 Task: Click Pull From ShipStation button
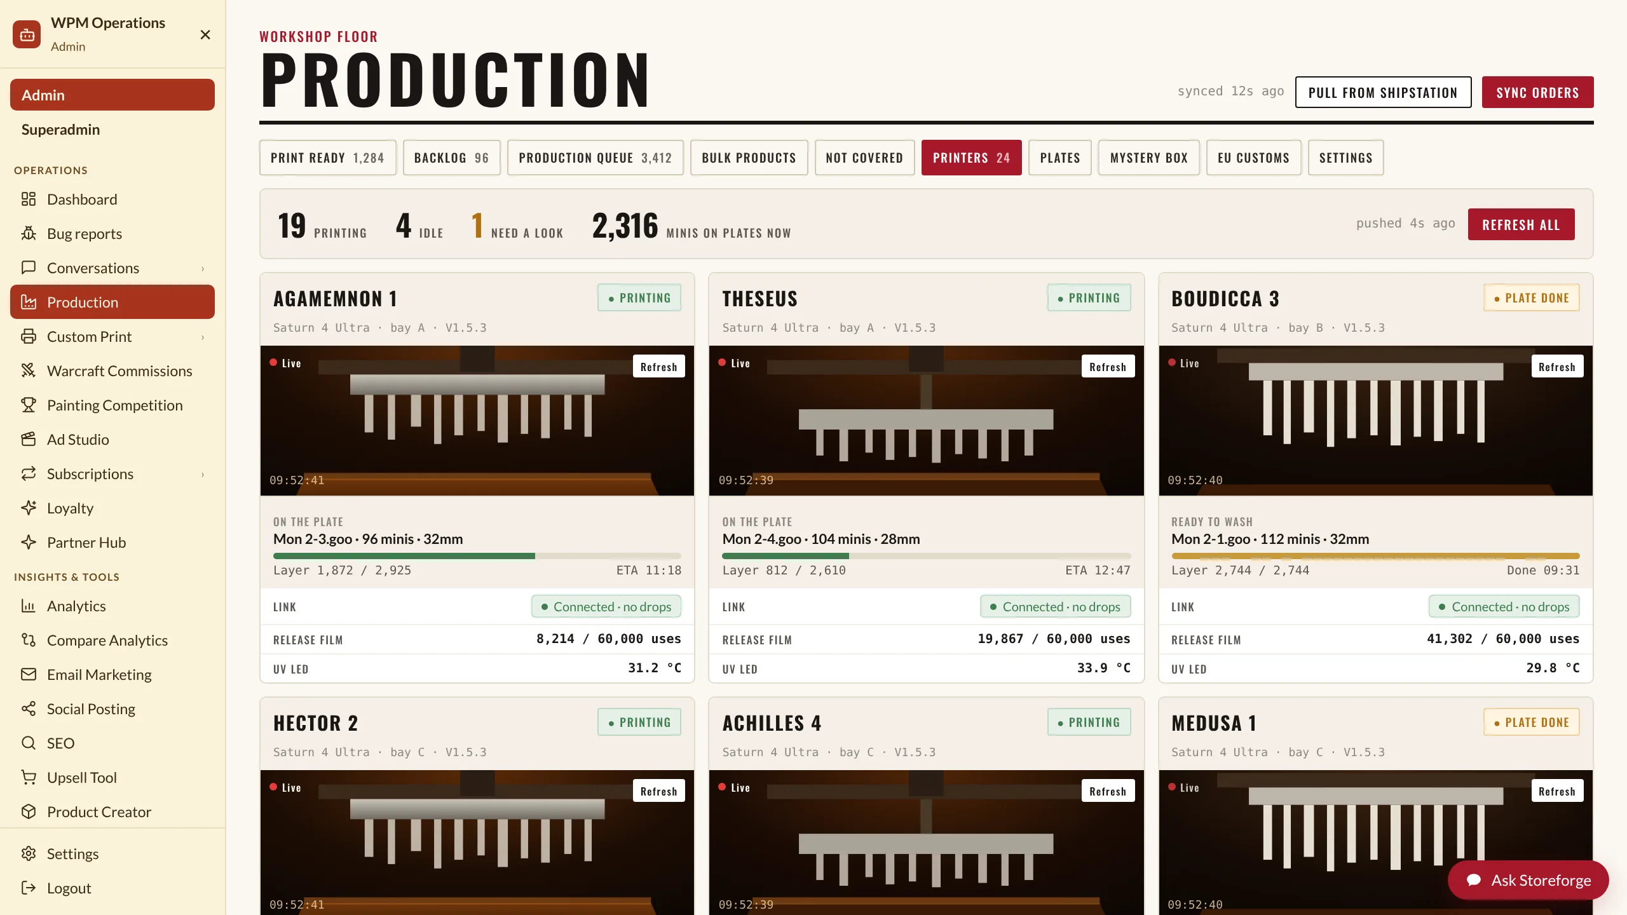(x=1383, y=93)
